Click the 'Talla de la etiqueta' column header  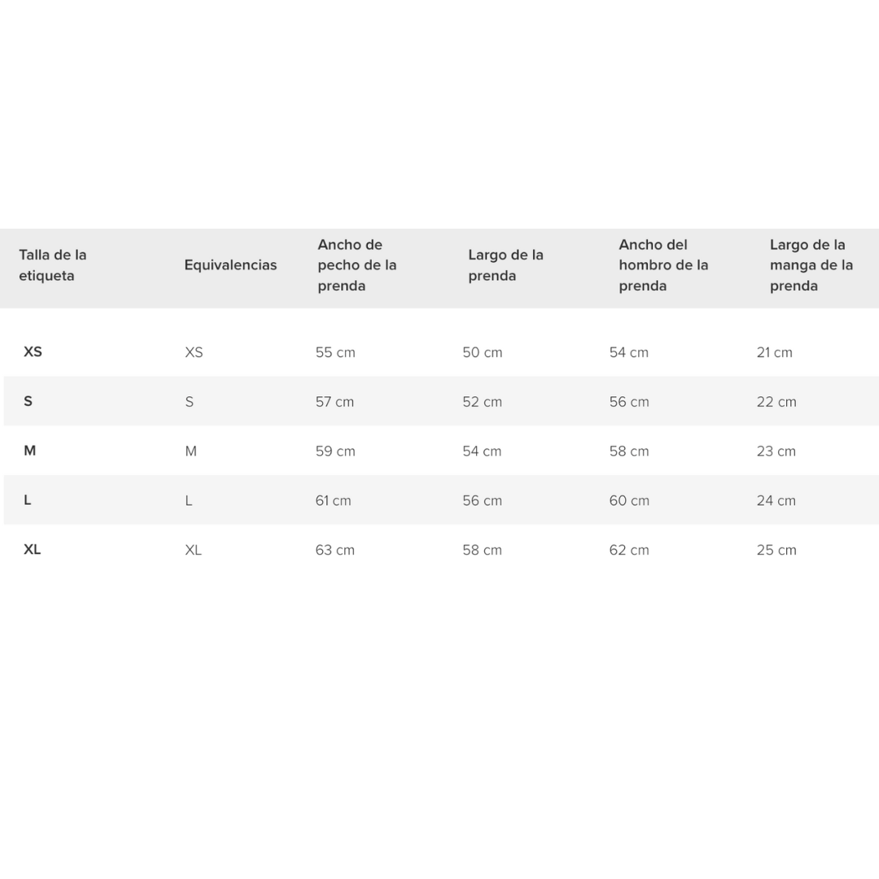tap(53, 265)
